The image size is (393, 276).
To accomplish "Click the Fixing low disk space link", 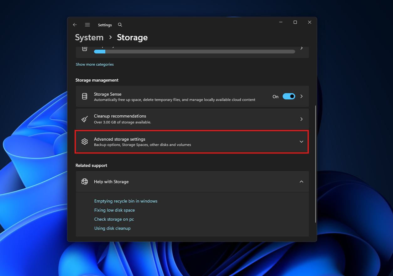I will [114, 210].
